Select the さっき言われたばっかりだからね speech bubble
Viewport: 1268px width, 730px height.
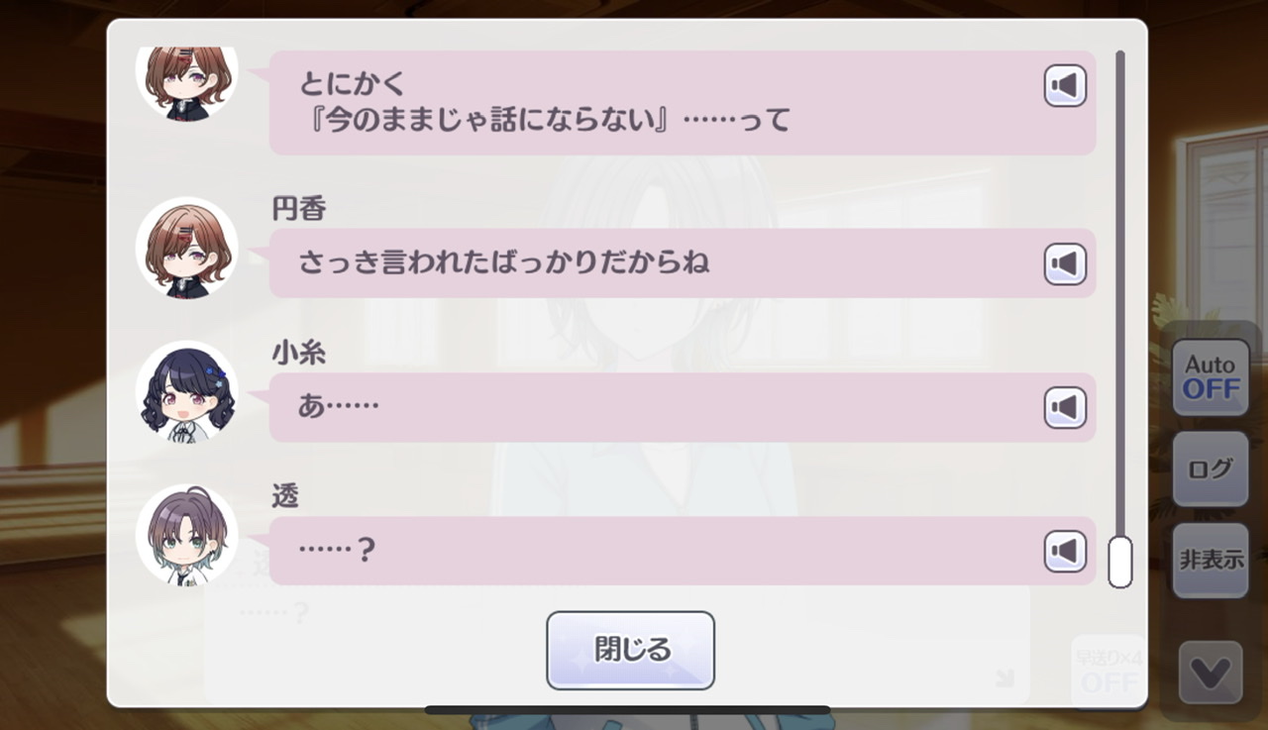(x=683, y=263)
